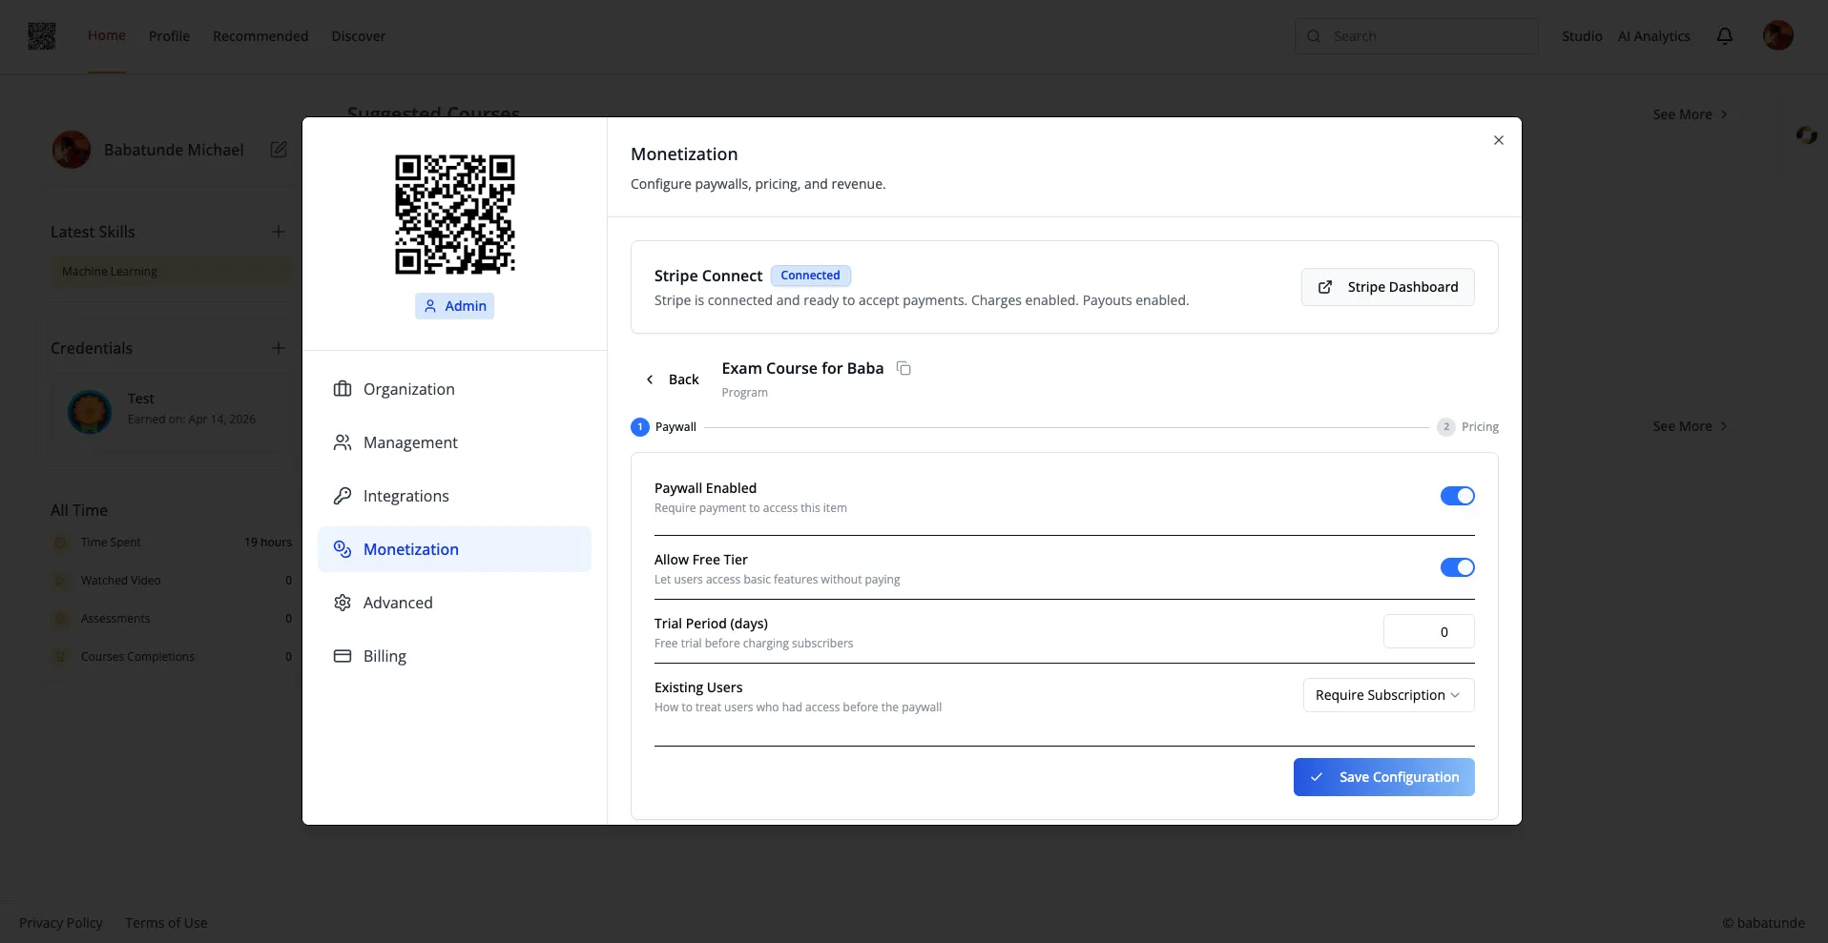Select Advanced in the settings sidebar
The width and height of the screenshot is (1828, 943).
pos(454,603)
